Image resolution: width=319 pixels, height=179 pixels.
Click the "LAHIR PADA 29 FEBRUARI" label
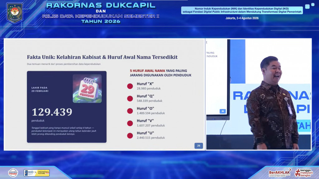tap(40, 89)
